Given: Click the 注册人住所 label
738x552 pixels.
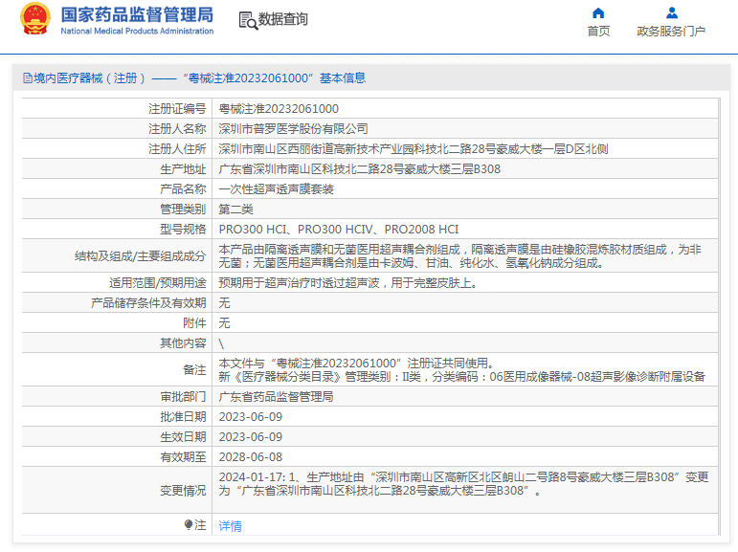Looking at the screenshot, I should coord(177,149).
